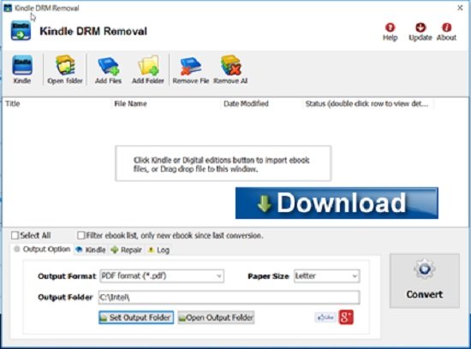Click Add Files toolbar icon
The width and height of the screenshot is (471, 349).
(x=108, y=69)
